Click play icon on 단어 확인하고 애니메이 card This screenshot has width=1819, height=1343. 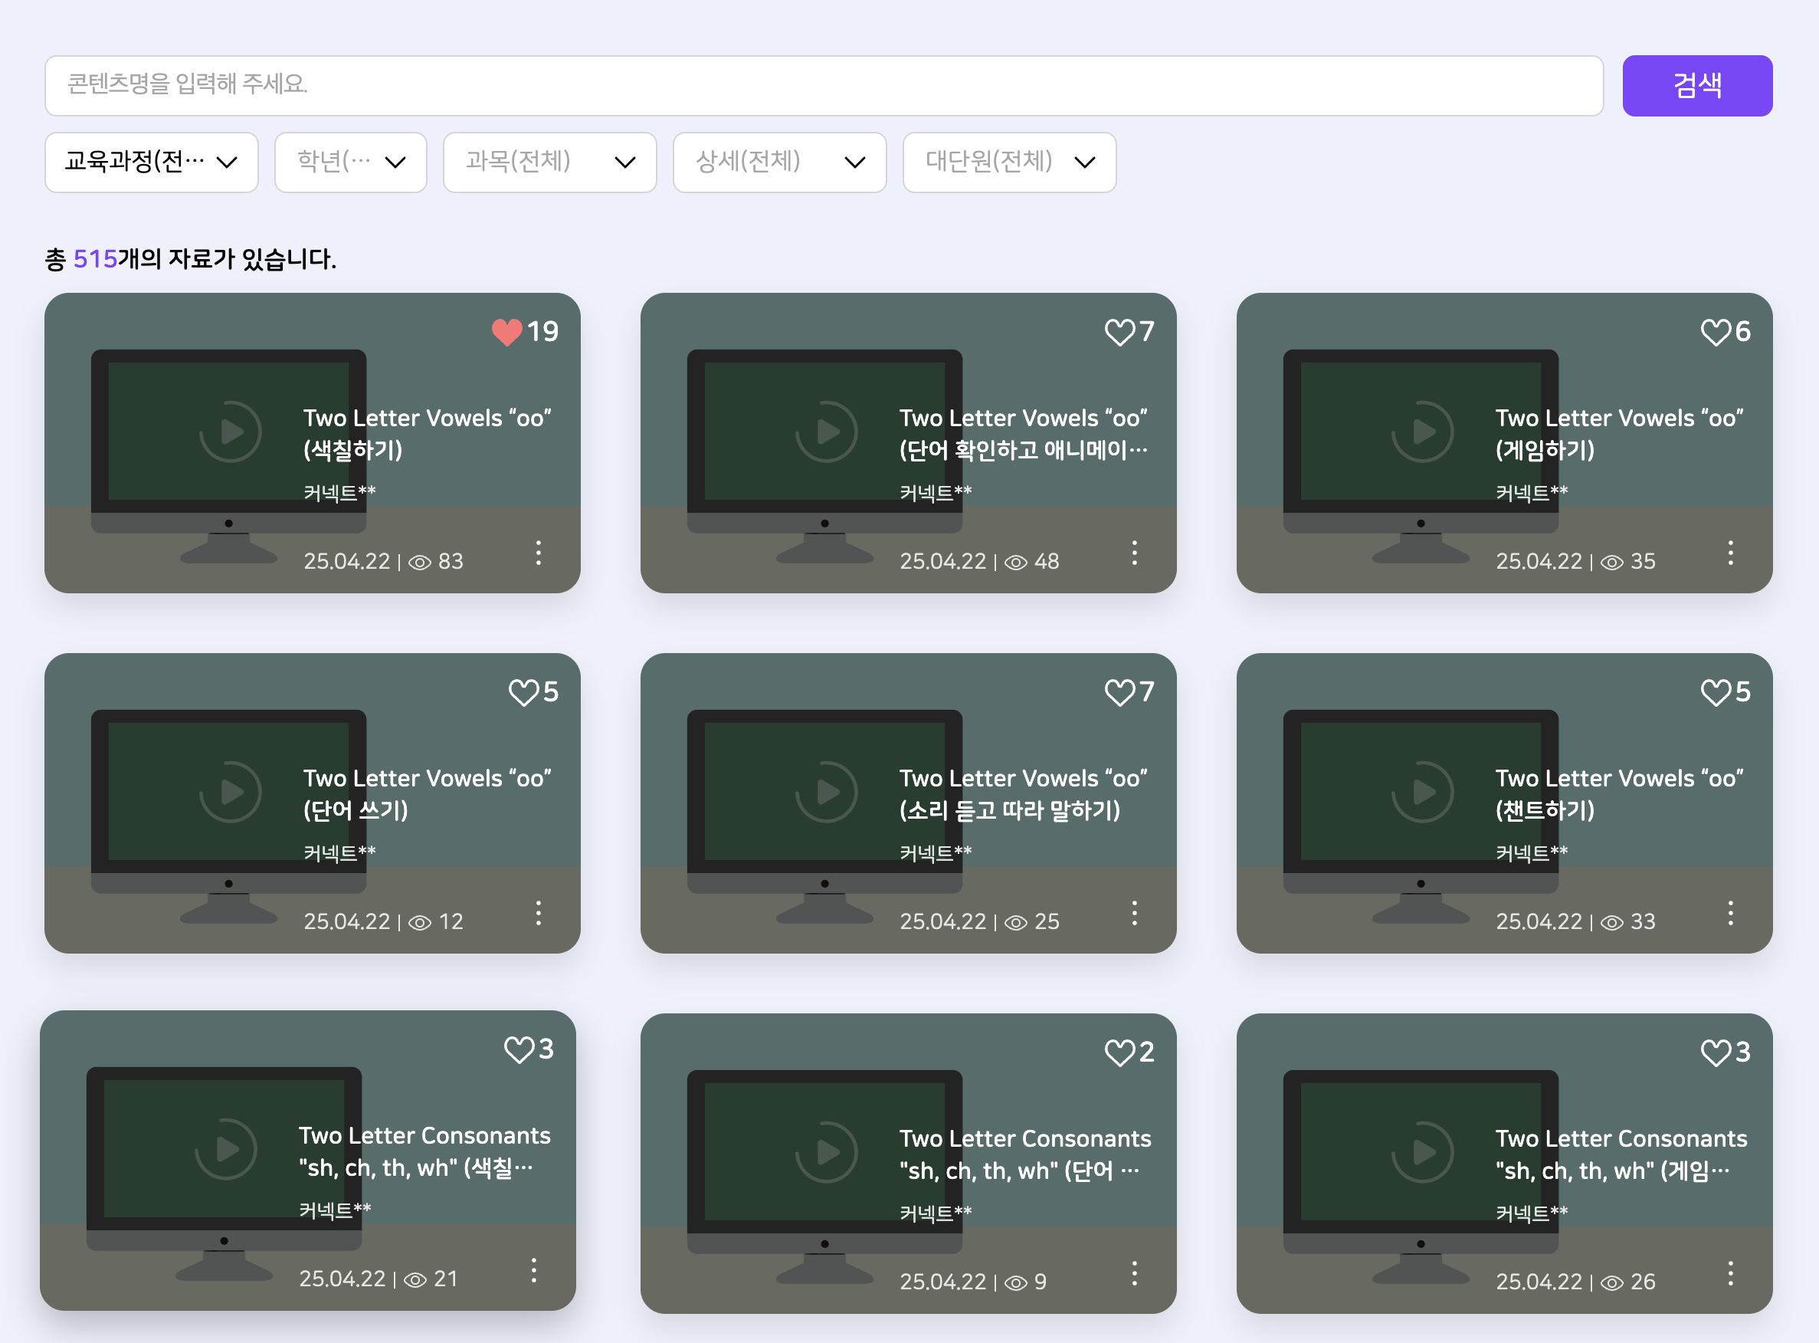(x=826, y=432)
